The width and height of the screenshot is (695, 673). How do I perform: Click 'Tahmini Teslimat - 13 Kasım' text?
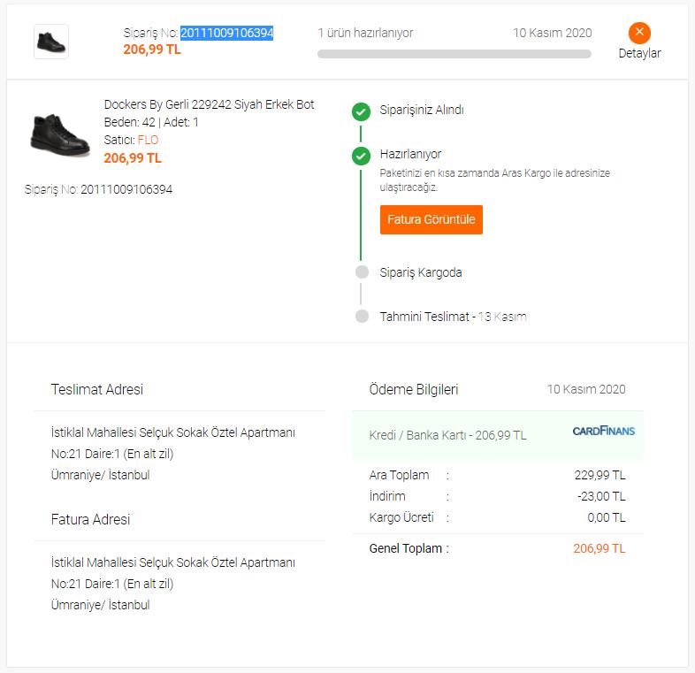point(453,317)
